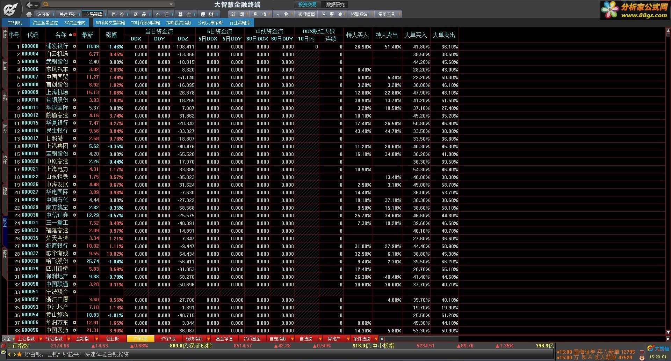
Task: Open the SV资金流向 sub-tab
Action: (75, 23)
